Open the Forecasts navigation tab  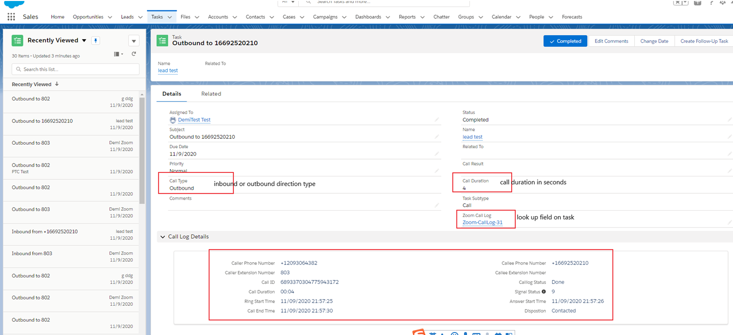(572, 17)
